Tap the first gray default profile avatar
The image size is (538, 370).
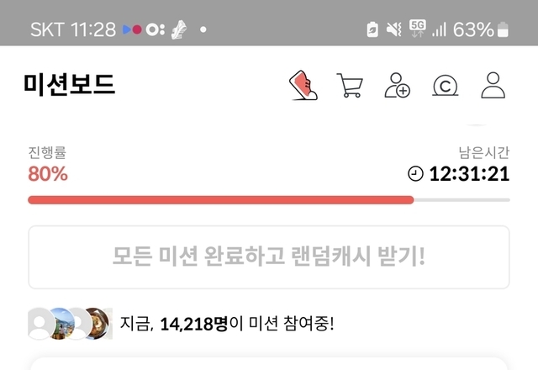(x=40, y=324)
